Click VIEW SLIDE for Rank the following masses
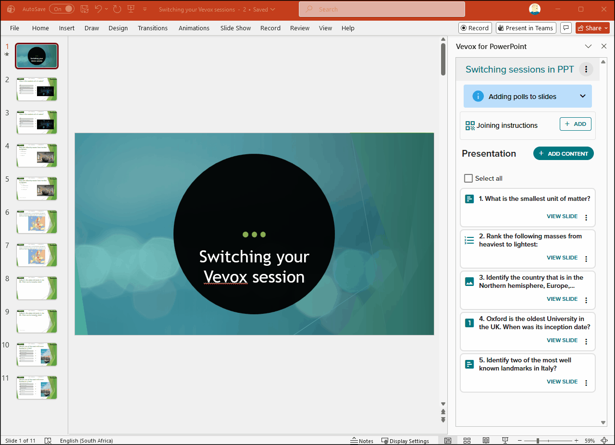The height and width of the screenshot is (445, 615). [x=562, y=258]
